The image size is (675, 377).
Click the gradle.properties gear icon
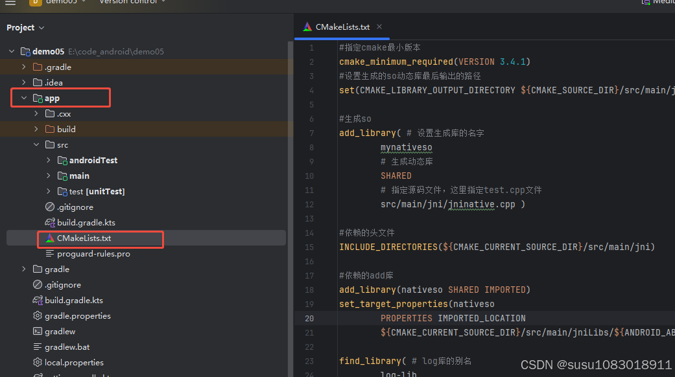coord(38,316)
